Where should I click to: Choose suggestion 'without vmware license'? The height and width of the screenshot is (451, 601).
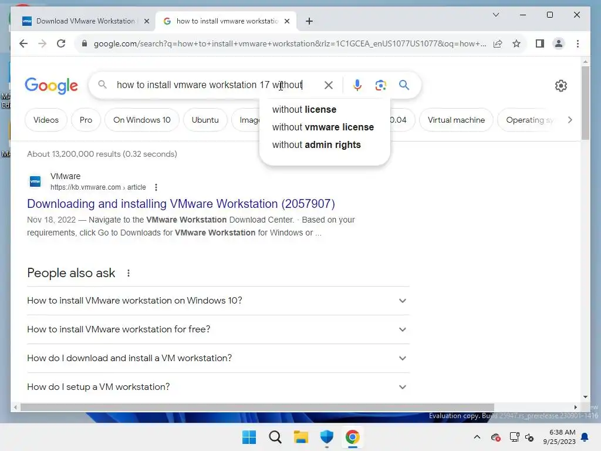(x=325, y=127)
